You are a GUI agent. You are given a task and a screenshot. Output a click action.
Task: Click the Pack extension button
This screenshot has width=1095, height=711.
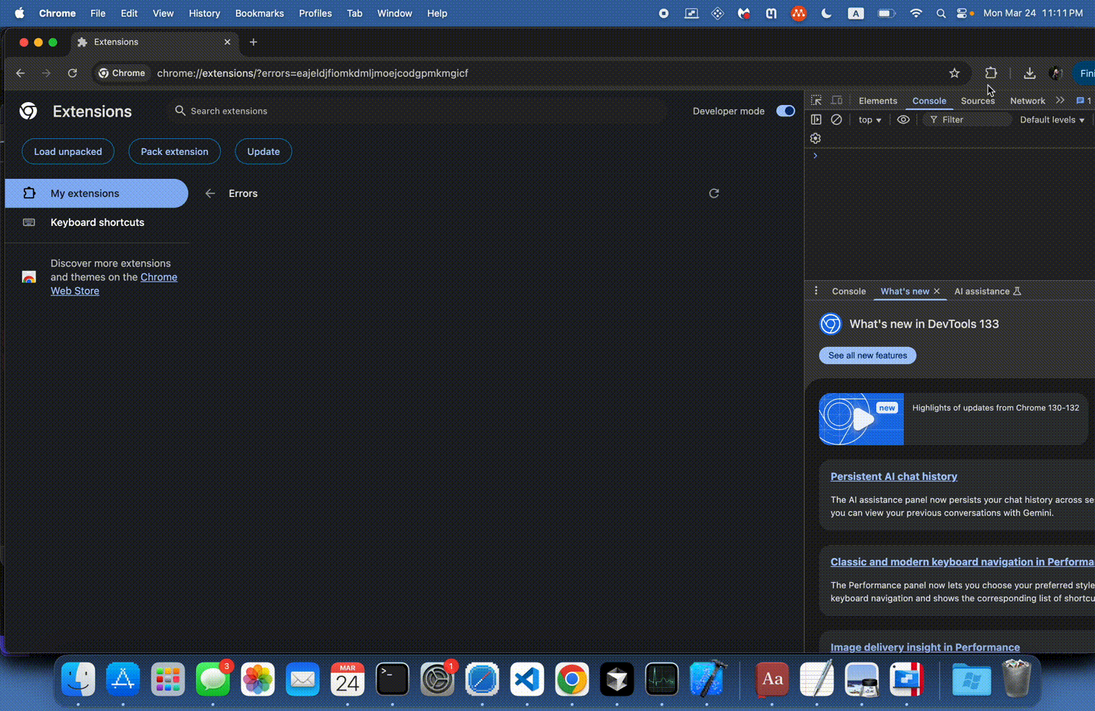pos(175,151)
